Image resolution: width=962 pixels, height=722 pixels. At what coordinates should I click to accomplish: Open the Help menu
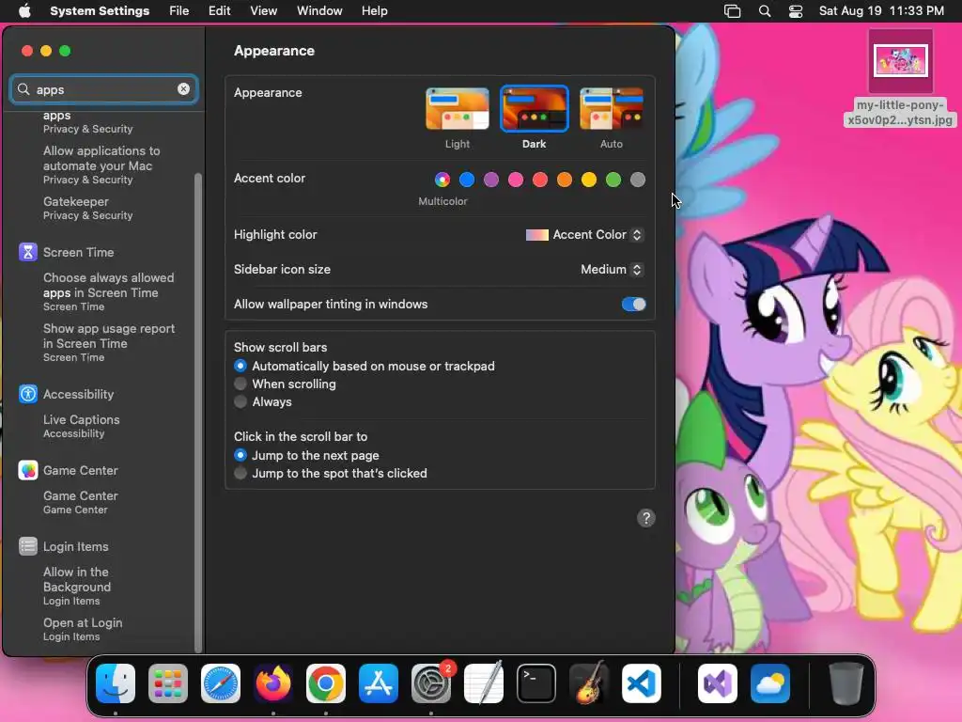coord(374,11)
